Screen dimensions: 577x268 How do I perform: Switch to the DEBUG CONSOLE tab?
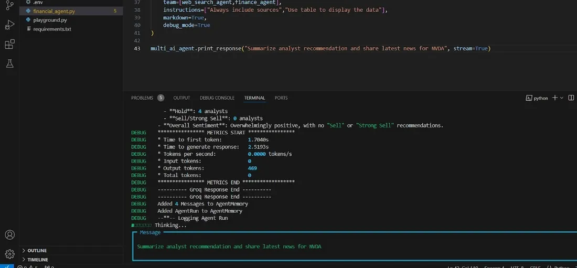(217, 98)
